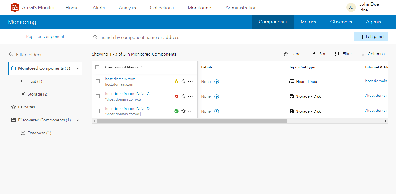Select the checkbox for host.domain.com Drive C
Viewport: 396px width, 194px height.
98,96
